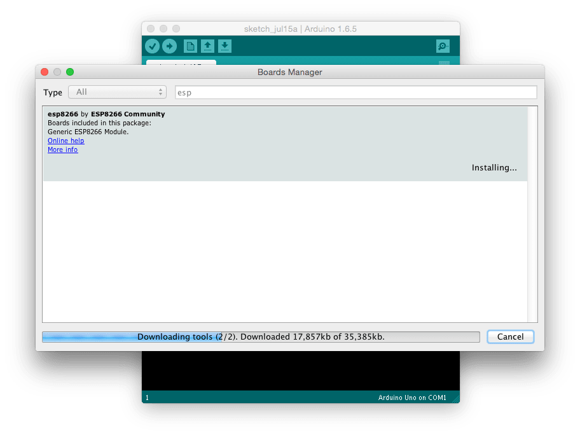580x435 pixels.
Task: Save the sketch using the down-arrow icon
Action: [224, 46]
